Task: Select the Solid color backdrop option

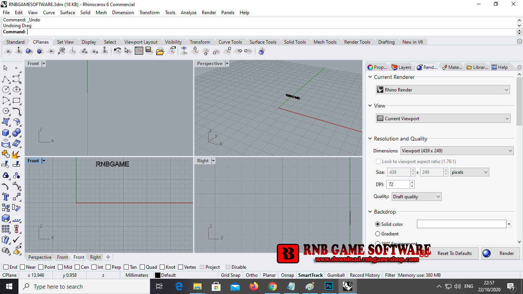Action: [378, 224]
